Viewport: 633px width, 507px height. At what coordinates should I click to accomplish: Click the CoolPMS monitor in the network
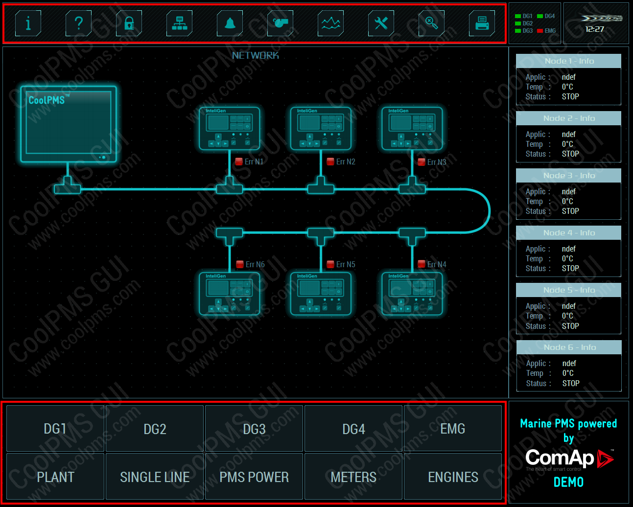(69, 124)
